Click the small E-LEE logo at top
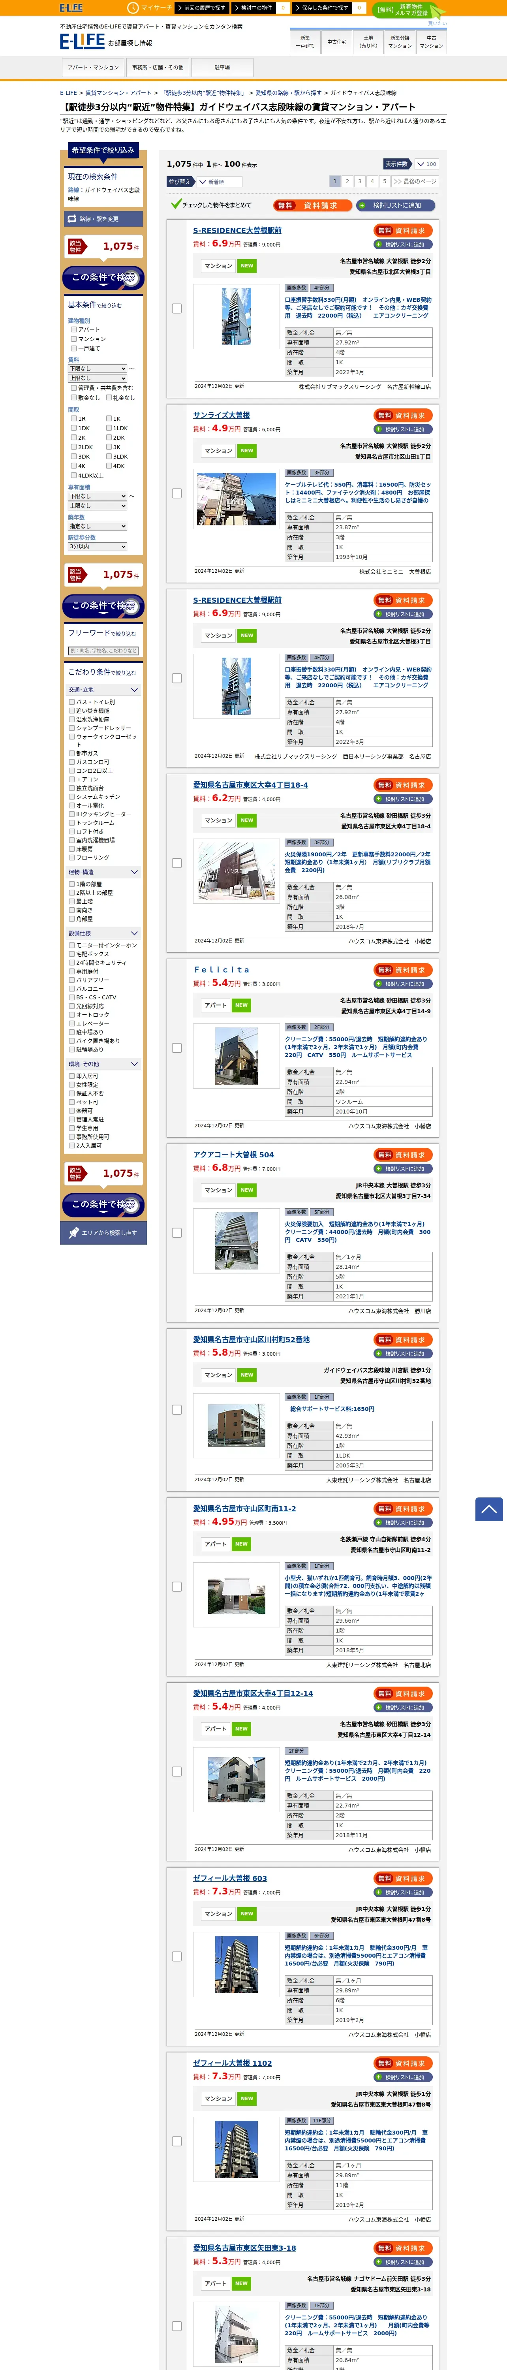Image resolution: width=507 pixels, height=2370 pixels. coord(71,8)
